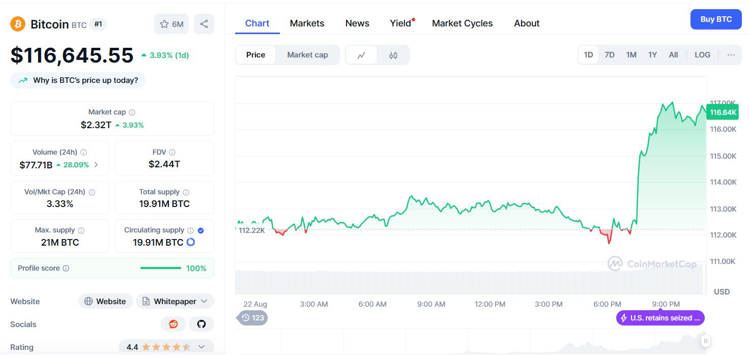Add Bitcoin to watchlist via star button

(171, 24)
